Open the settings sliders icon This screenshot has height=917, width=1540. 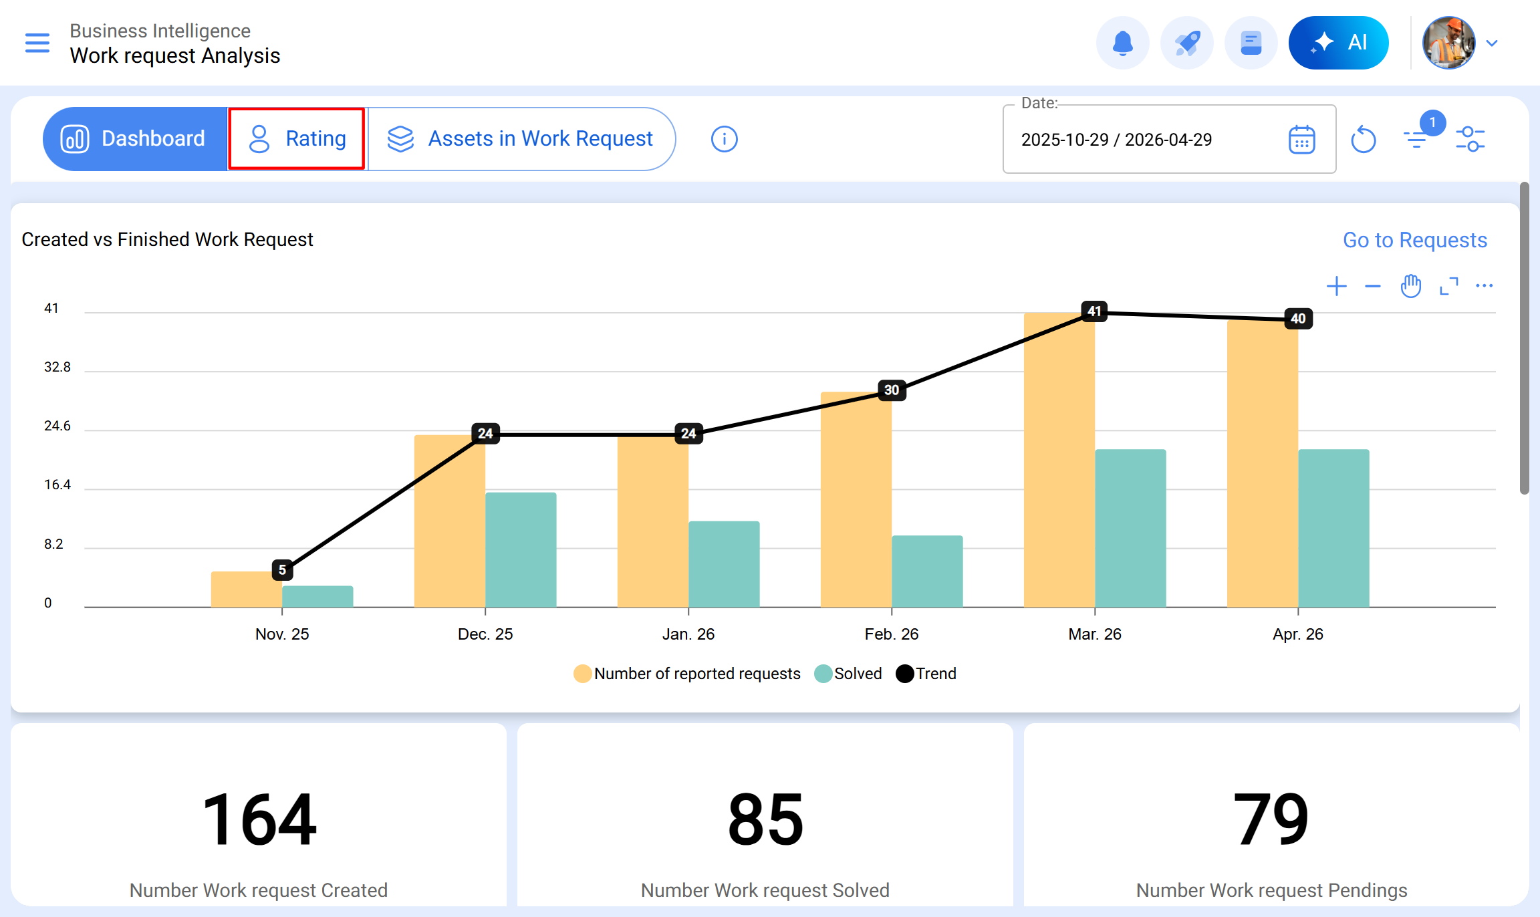[1470, 139]
